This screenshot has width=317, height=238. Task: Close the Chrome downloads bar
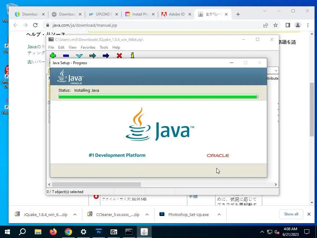(x=309, y=214)
